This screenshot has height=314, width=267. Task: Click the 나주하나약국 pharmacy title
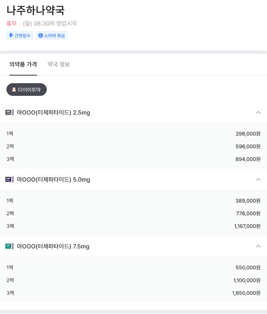(36, 10)
